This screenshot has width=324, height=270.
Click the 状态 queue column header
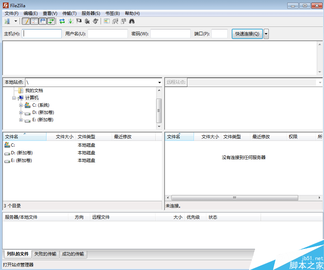tap(233, 217)
